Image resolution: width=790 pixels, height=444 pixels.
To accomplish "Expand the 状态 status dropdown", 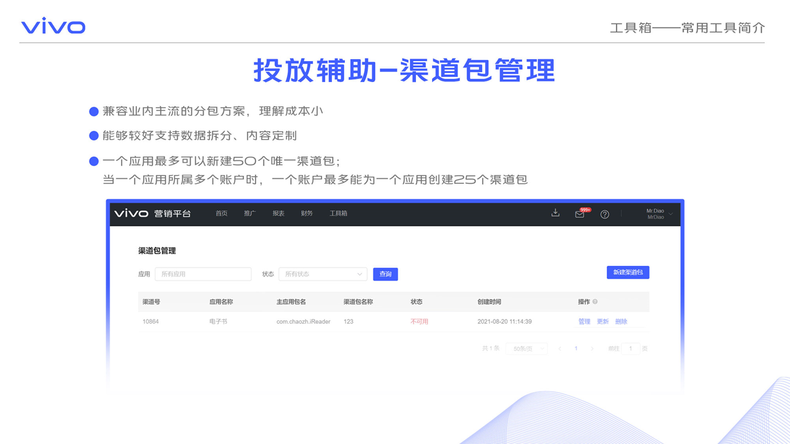I will pos(323,274).
